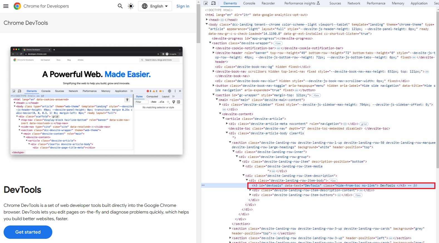Open site search magnifier icon
This screenshot has width=439, height=243.
(120, 6)
